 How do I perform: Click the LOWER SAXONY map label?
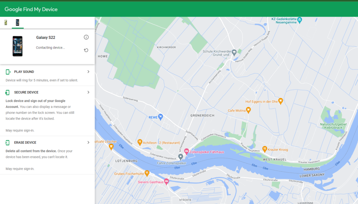click(312, 175)
